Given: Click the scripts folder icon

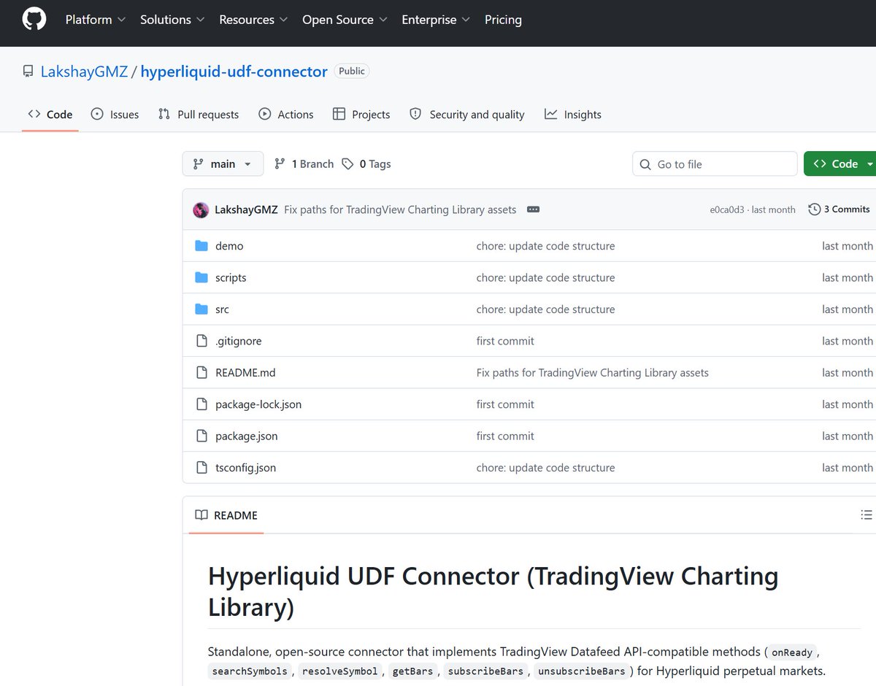Looking at the screenshot, I should tap(201, 277).
